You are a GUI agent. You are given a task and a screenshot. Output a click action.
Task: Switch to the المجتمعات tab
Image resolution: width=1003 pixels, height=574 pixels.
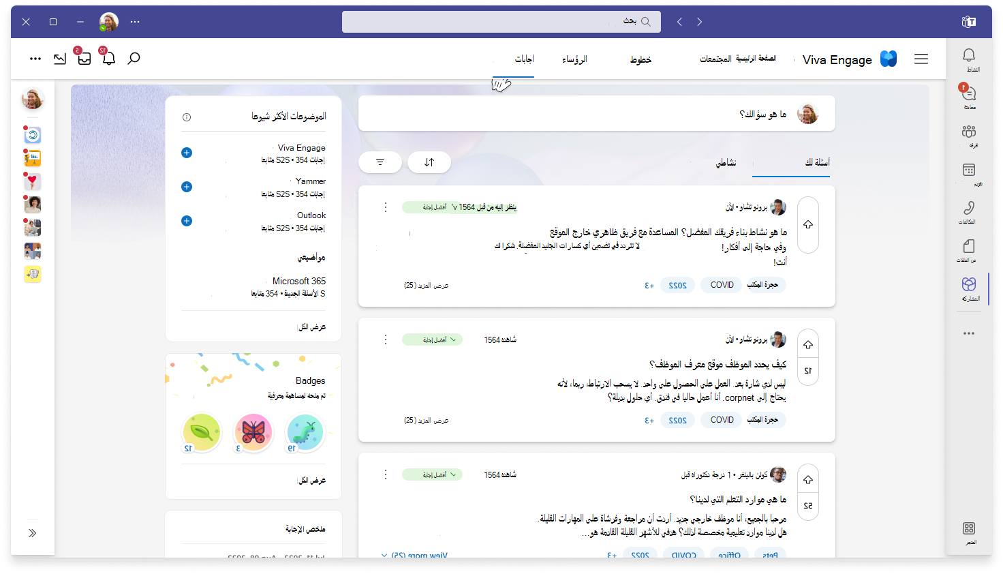[715, 59]
